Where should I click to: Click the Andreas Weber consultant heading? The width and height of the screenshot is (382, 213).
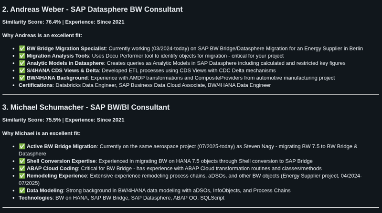(92, 10)
